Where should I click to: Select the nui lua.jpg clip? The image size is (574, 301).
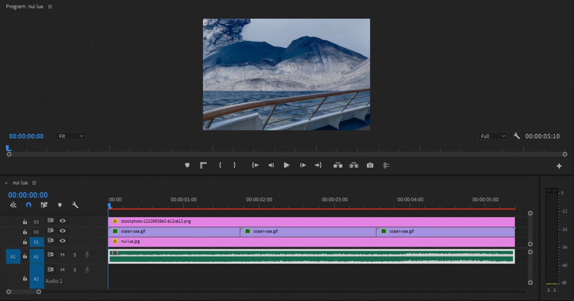tap(311, 242)
